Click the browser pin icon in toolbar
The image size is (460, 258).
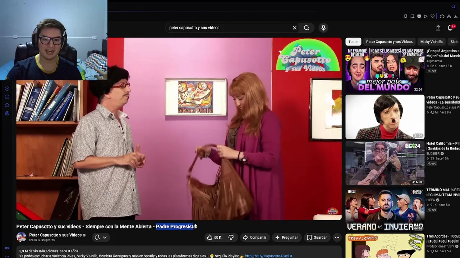(x=406, y=16)
